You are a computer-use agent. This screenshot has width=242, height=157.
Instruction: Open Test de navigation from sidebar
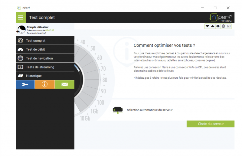[45, 58]
